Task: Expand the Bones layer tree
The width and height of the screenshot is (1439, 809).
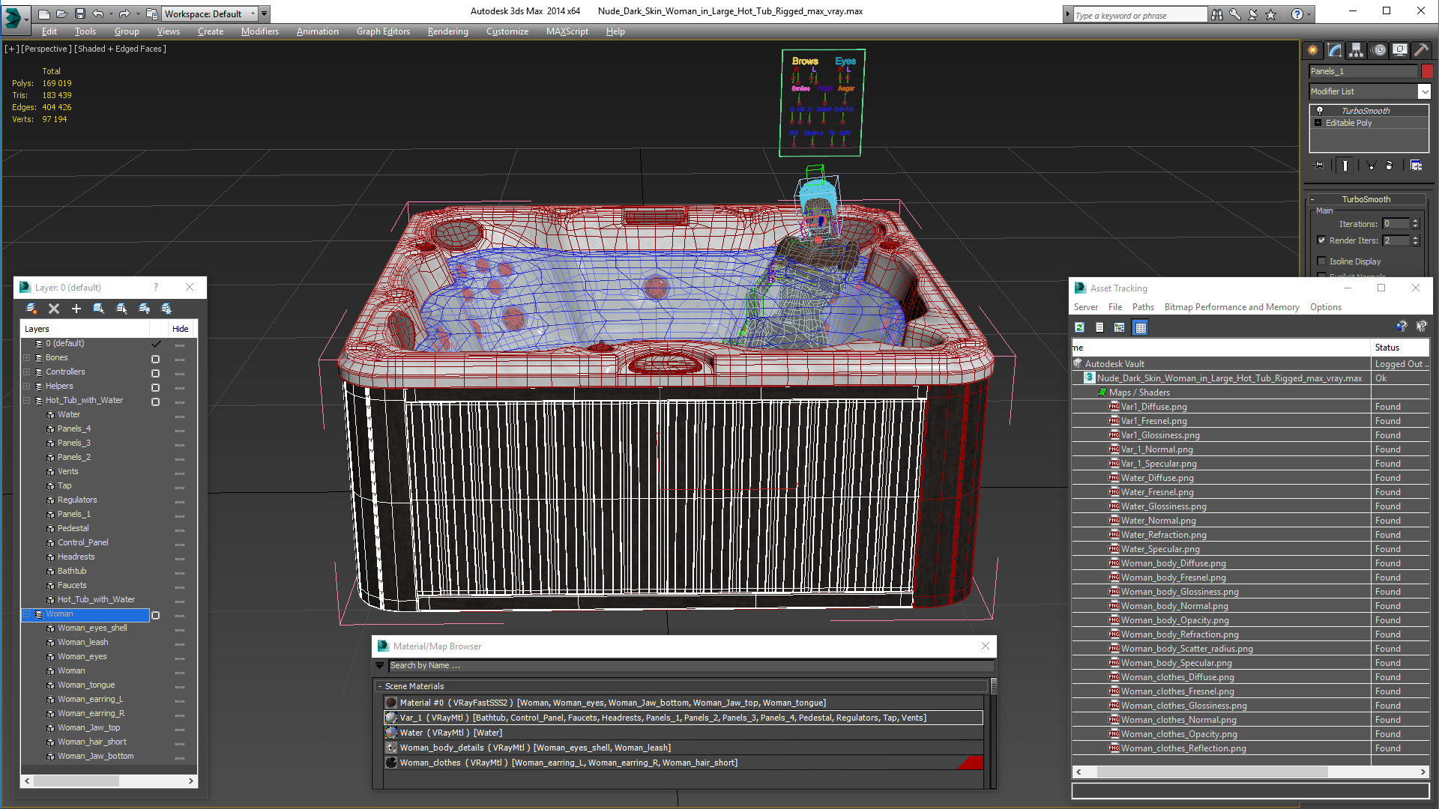Action: 27,358
